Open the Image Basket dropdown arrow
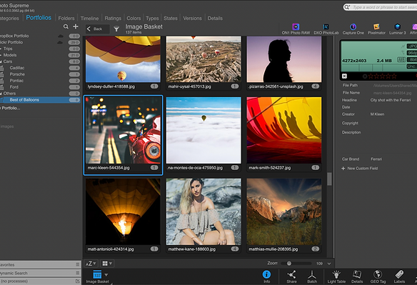 pyautogui.click(x=106, y=274)
